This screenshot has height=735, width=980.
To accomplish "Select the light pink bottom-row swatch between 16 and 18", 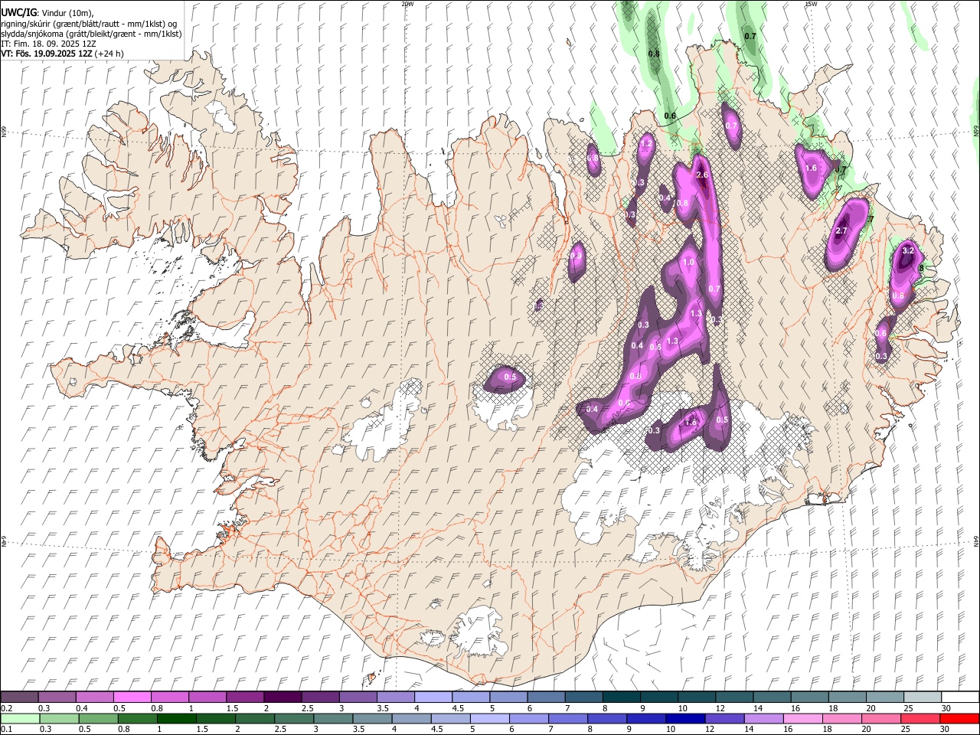I will [802, 718].
